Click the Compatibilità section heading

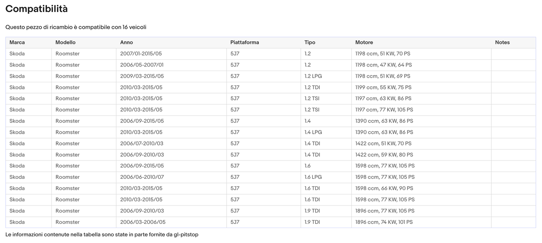36,9
